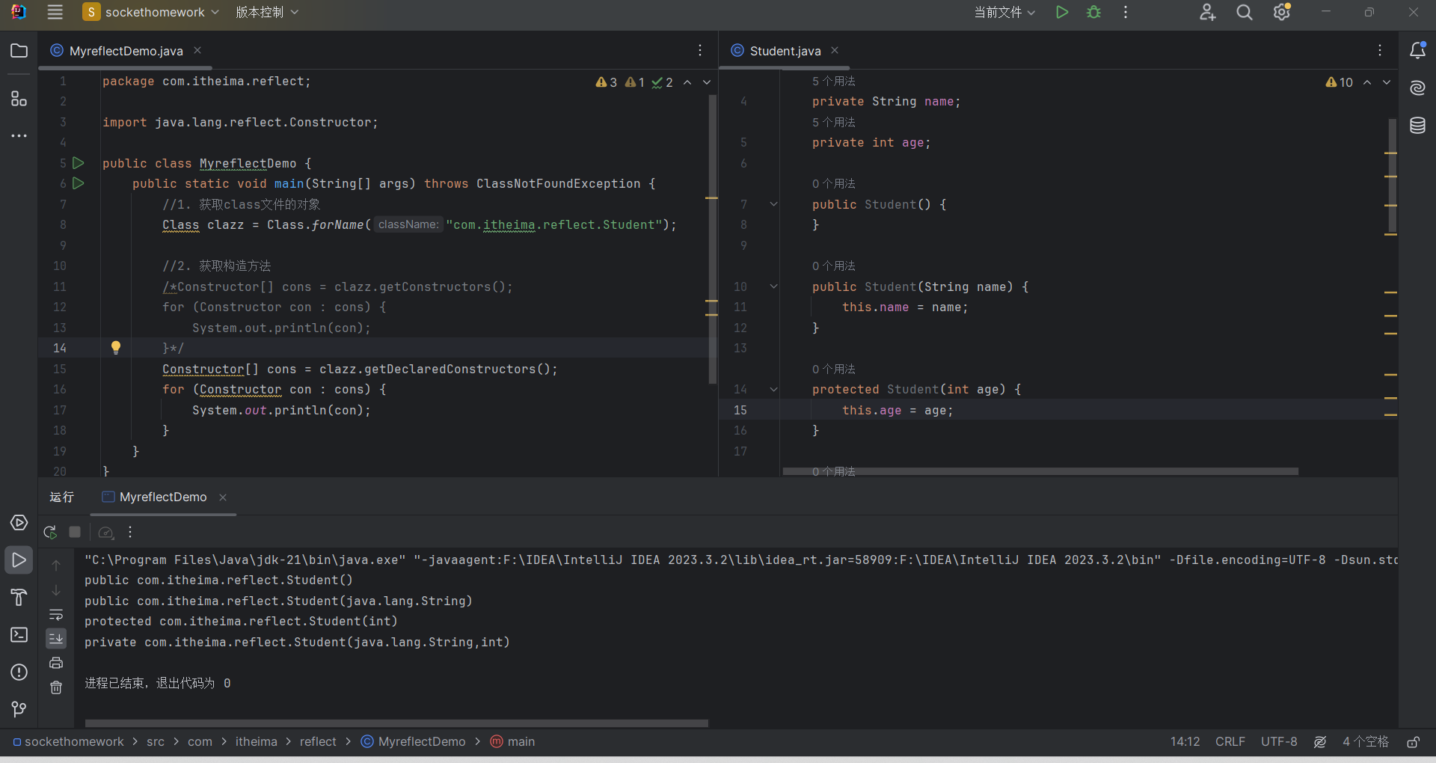Viewport: 1436px width, 763px height.
Task: Open the main hamburger menu
Action: (x=55, y=12)
